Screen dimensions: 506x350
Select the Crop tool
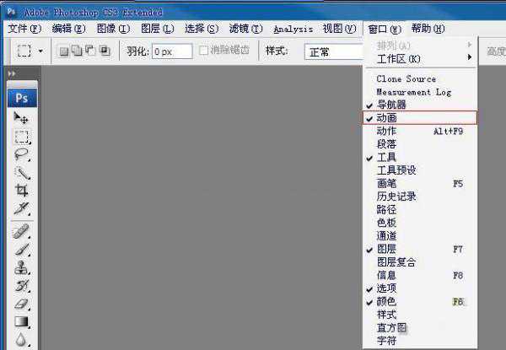[x=22, y=191]
